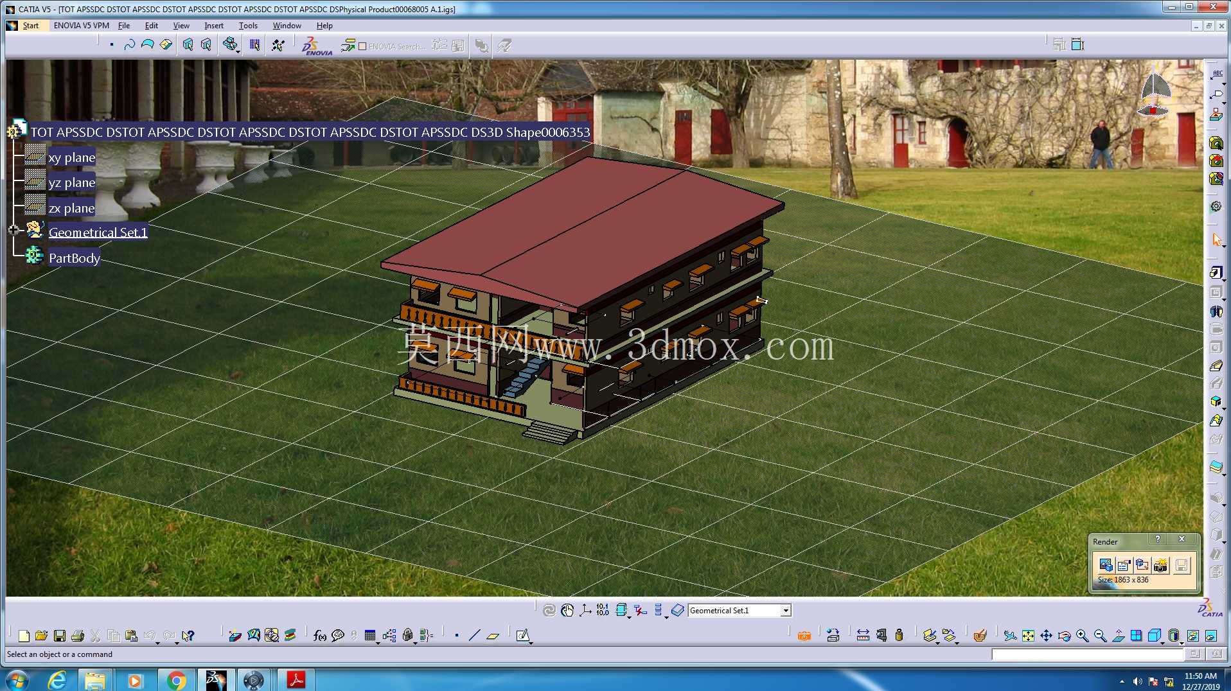
Task: Open Adobe Acrobat from the taskbar
Action: 296,680
